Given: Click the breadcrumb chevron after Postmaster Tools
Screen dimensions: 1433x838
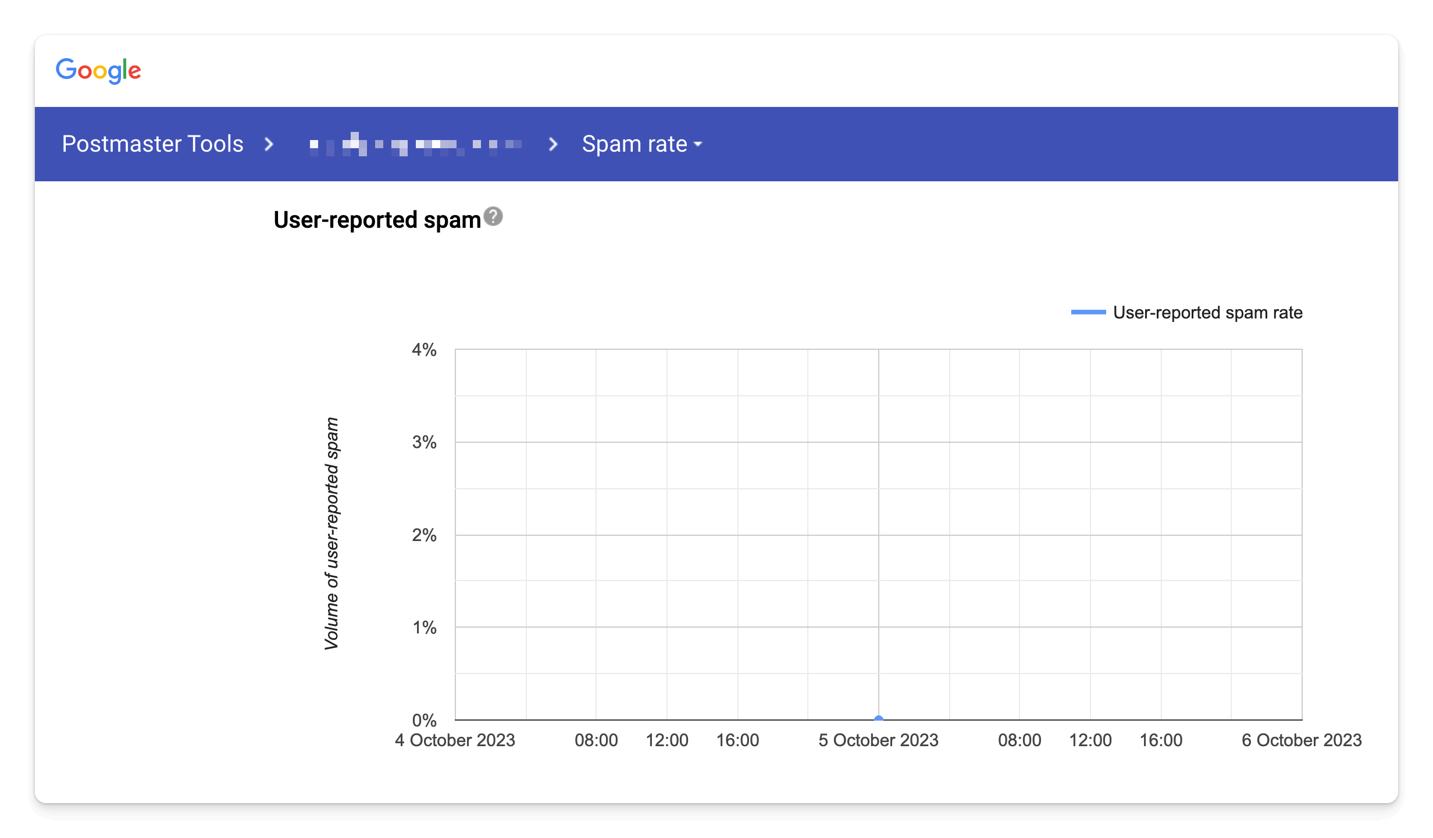Looking at the screenshot, I should click(x=269, y=145).
